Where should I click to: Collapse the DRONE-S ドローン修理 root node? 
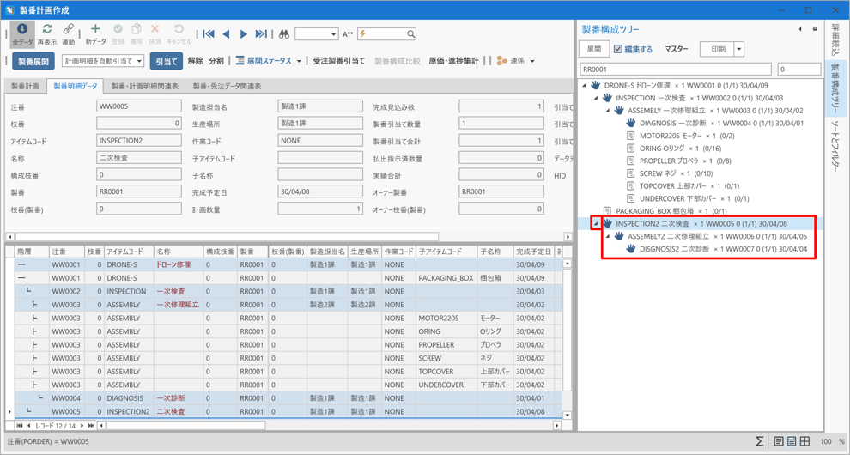pyautogui.click(x=585, y=86)
